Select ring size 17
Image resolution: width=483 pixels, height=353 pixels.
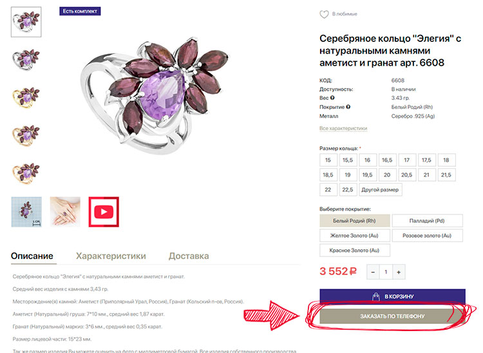click(x=406, y=160)
